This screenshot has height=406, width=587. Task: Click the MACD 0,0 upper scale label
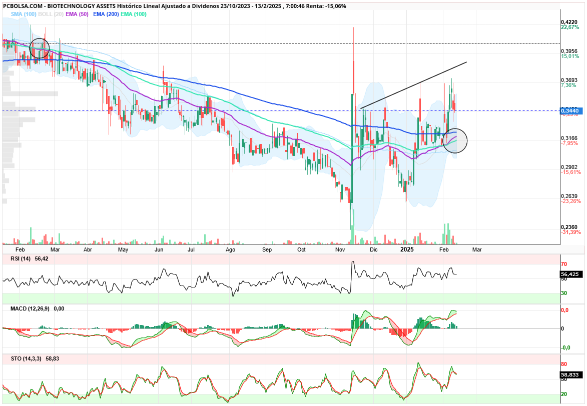[564, 310]
